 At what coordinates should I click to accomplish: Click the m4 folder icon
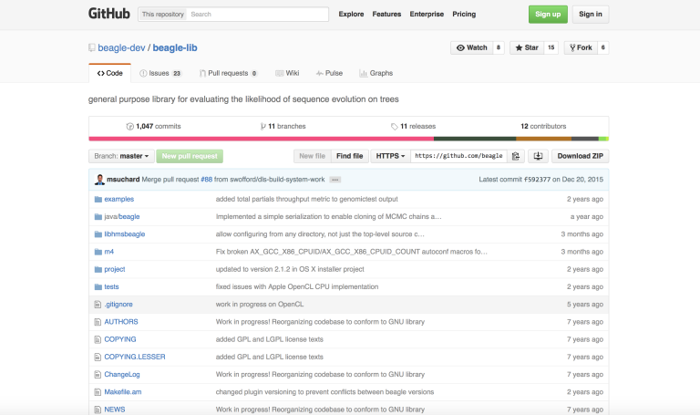point(98,252)
